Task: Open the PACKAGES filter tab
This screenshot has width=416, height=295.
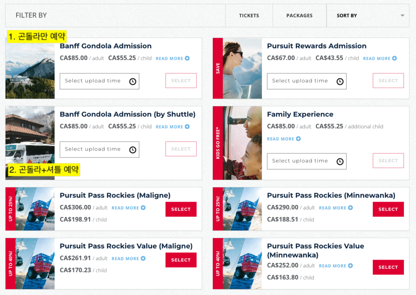Action: (x=299, y=15)
